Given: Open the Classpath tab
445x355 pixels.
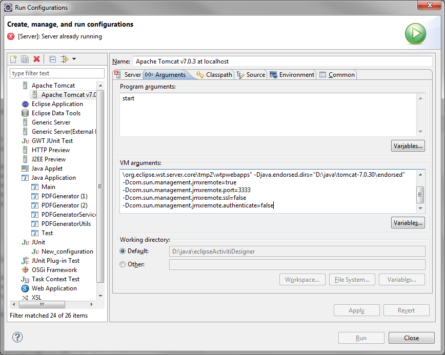Looking at the screenshot, I should pyautogui.click(x=214, y=75).
